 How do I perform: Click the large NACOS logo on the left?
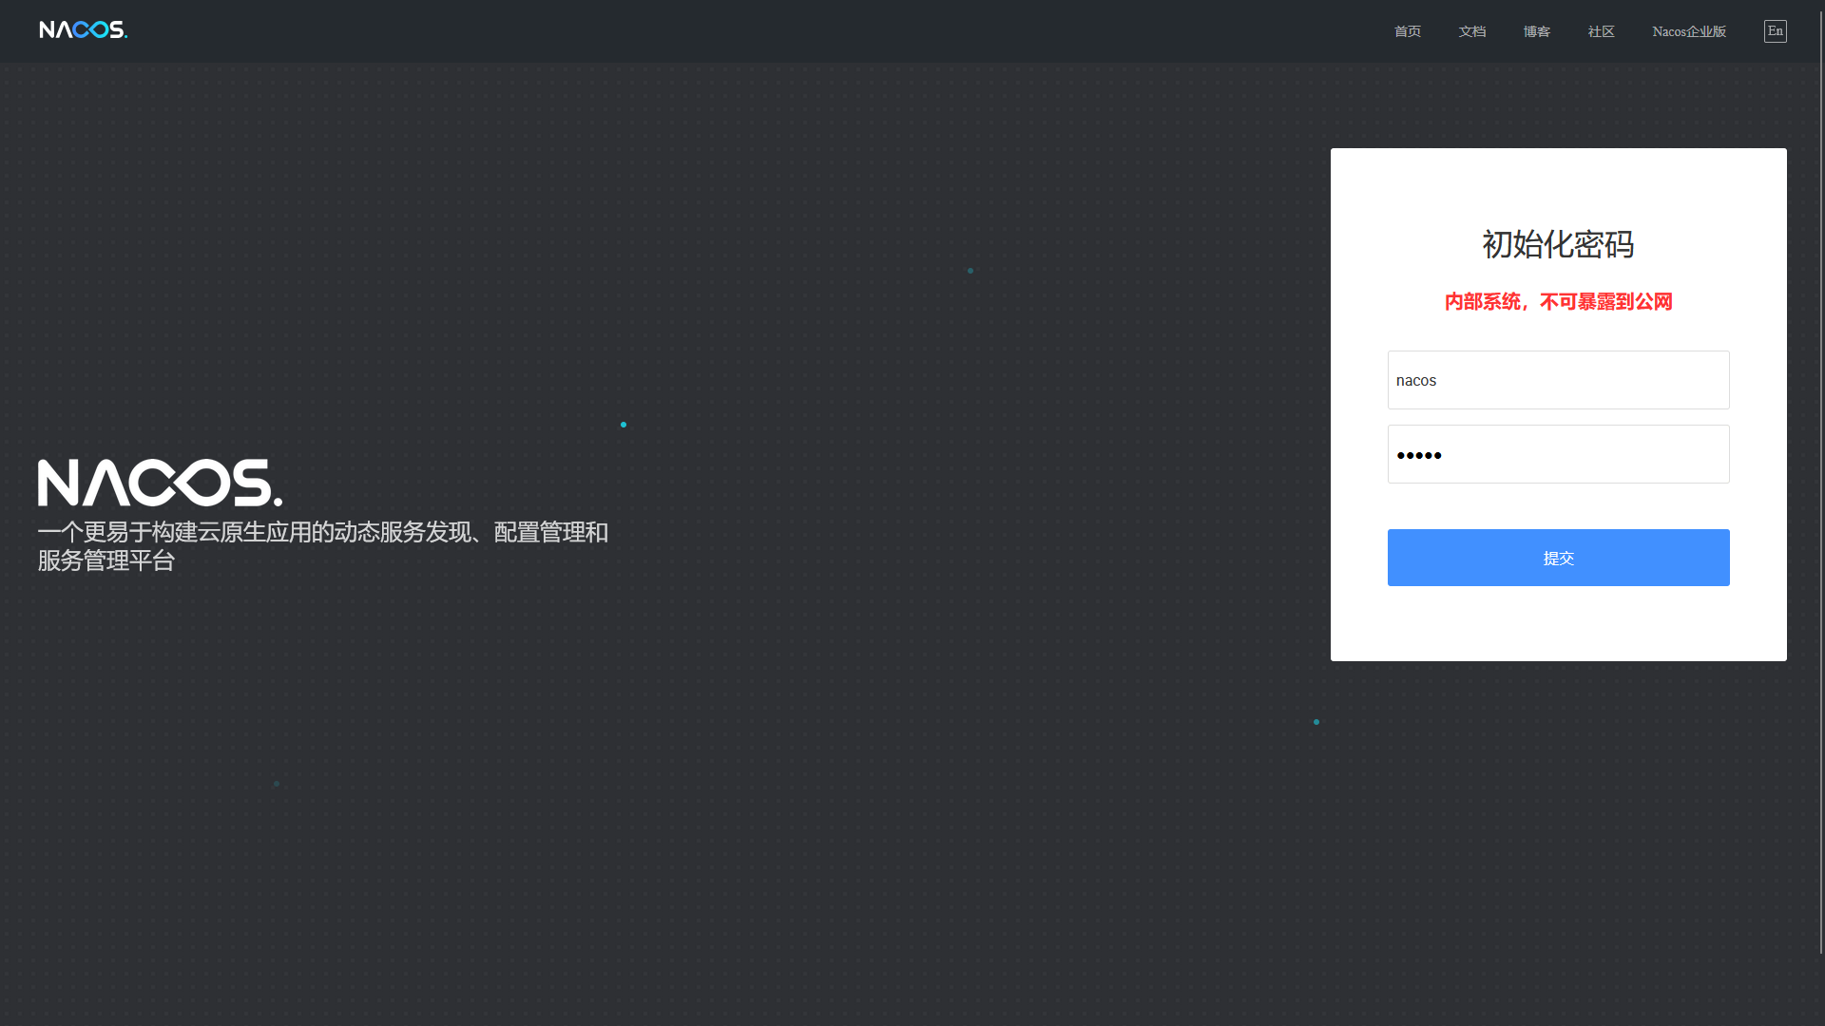160,483
